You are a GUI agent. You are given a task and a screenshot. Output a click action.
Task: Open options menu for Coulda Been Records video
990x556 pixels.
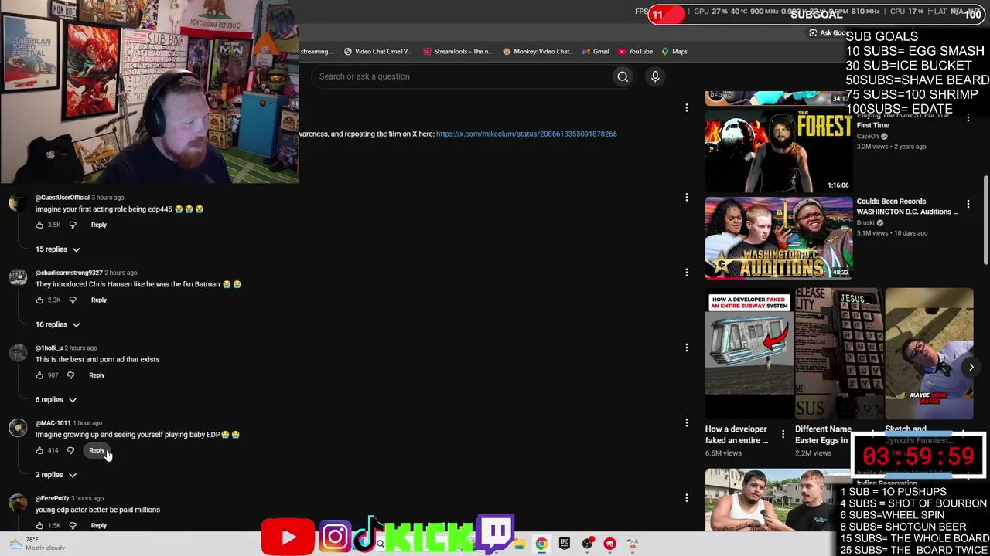click(x=968, y=204)
